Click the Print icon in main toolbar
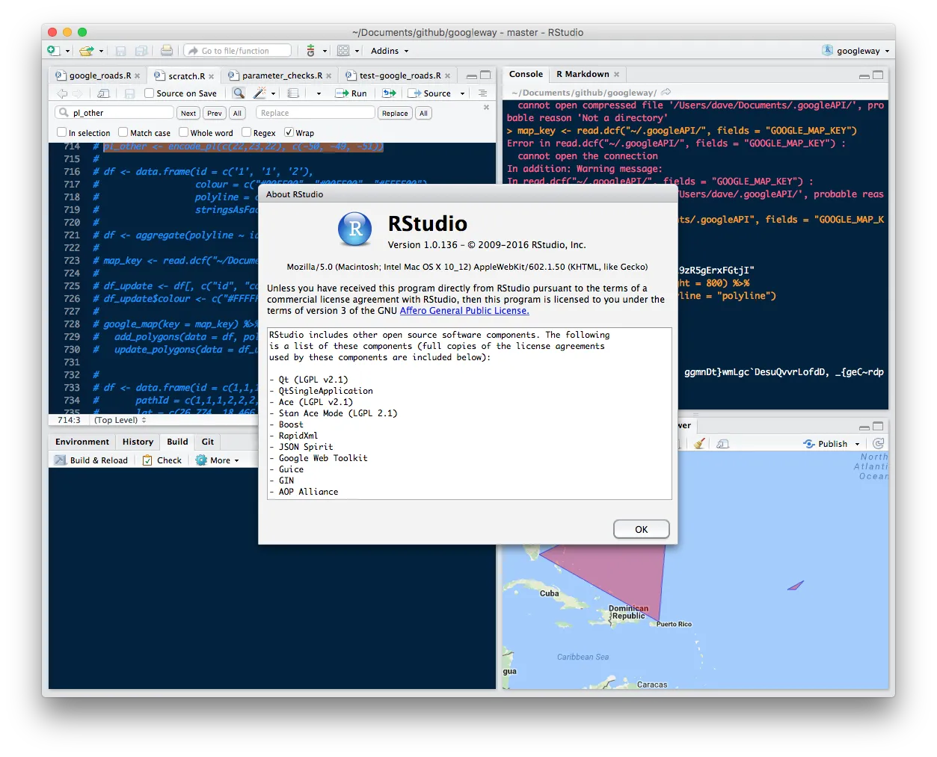The height and width of the screenshot is (757, 937). tap(167, 51)
